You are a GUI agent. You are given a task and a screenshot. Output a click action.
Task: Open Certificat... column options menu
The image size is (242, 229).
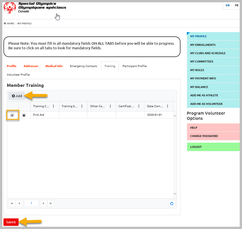coord(139,106)
